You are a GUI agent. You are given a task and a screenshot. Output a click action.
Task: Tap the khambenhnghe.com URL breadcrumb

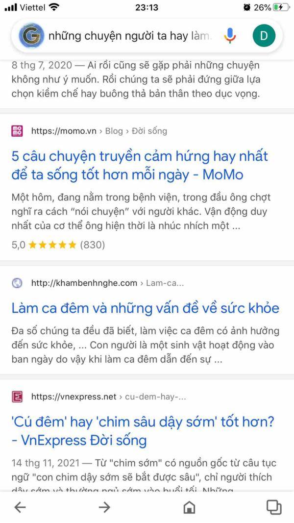108,283
